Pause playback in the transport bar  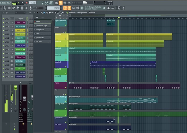point(18,3)
